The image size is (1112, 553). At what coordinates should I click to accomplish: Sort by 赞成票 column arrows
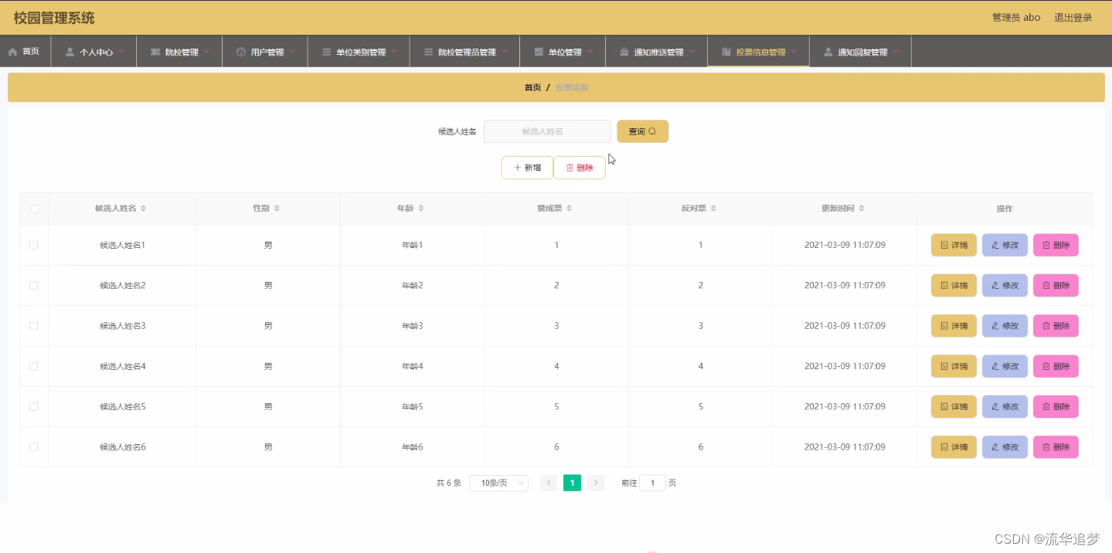click(570, 209)
